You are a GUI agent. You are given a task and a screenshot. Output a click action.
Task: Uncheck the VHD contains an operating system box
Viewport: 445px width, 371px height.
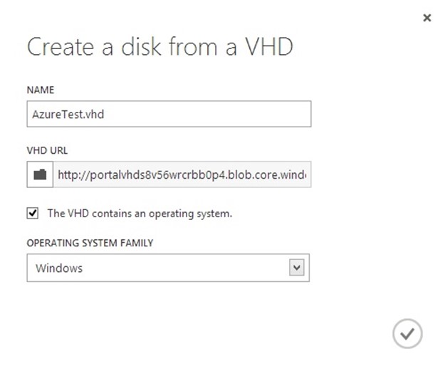click(33, 213)
